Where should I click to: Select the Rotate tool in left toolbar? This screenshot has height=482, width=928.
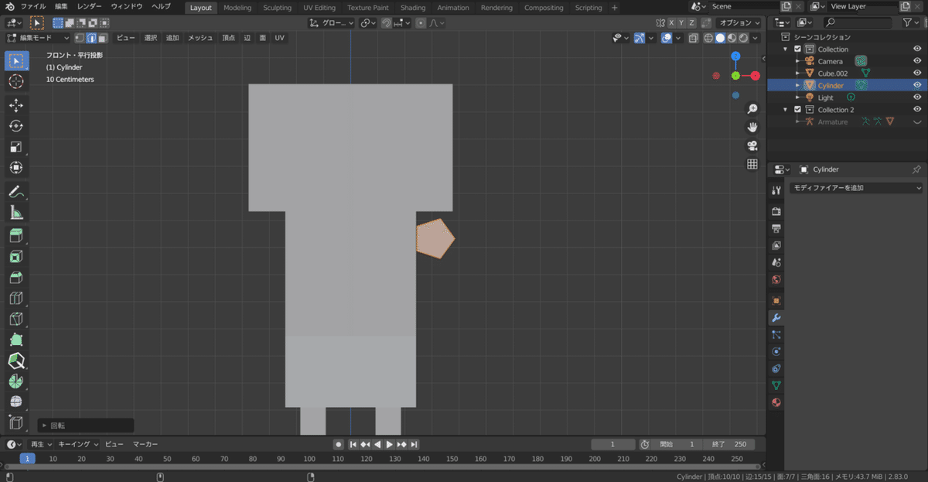(16, 126)
